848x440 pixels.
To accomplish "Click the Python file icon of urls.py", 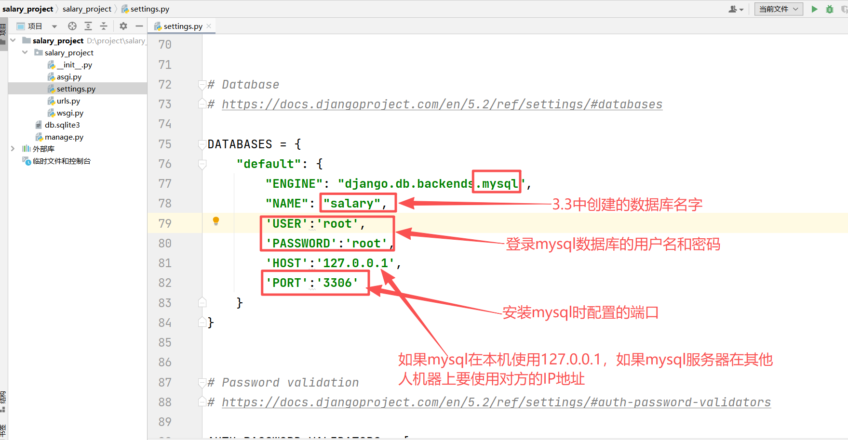I will point(51,101).
